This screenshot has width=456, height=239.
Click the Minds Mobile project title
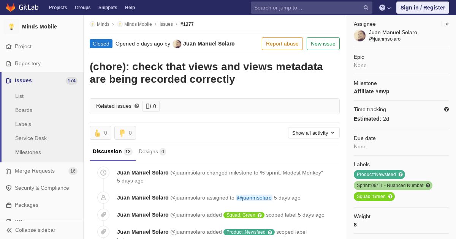[40, 27]
